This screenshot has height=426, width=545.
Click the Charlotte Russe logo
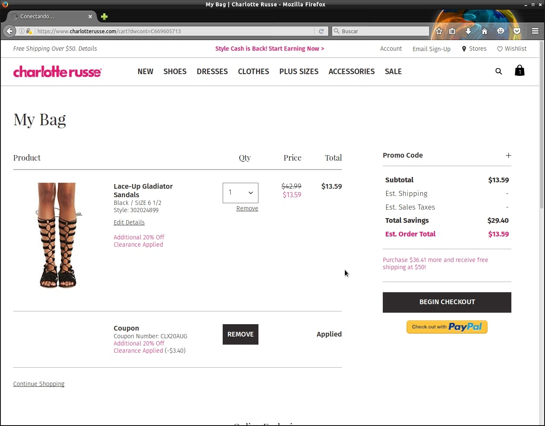point(57,72)
